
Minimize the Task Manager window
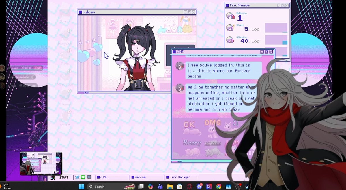[x=279, y=5]
